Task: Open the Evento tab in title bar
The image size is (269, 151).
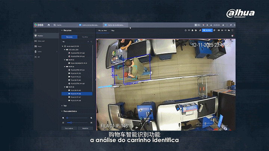Action: point(58,25)
